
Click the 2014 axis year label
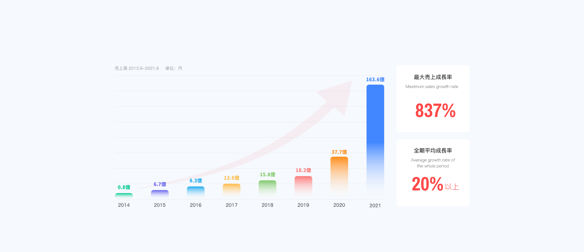pos(124,205)
